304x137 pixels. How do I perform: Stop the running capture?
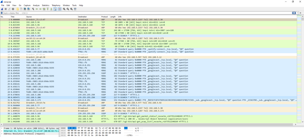point(6,9)
